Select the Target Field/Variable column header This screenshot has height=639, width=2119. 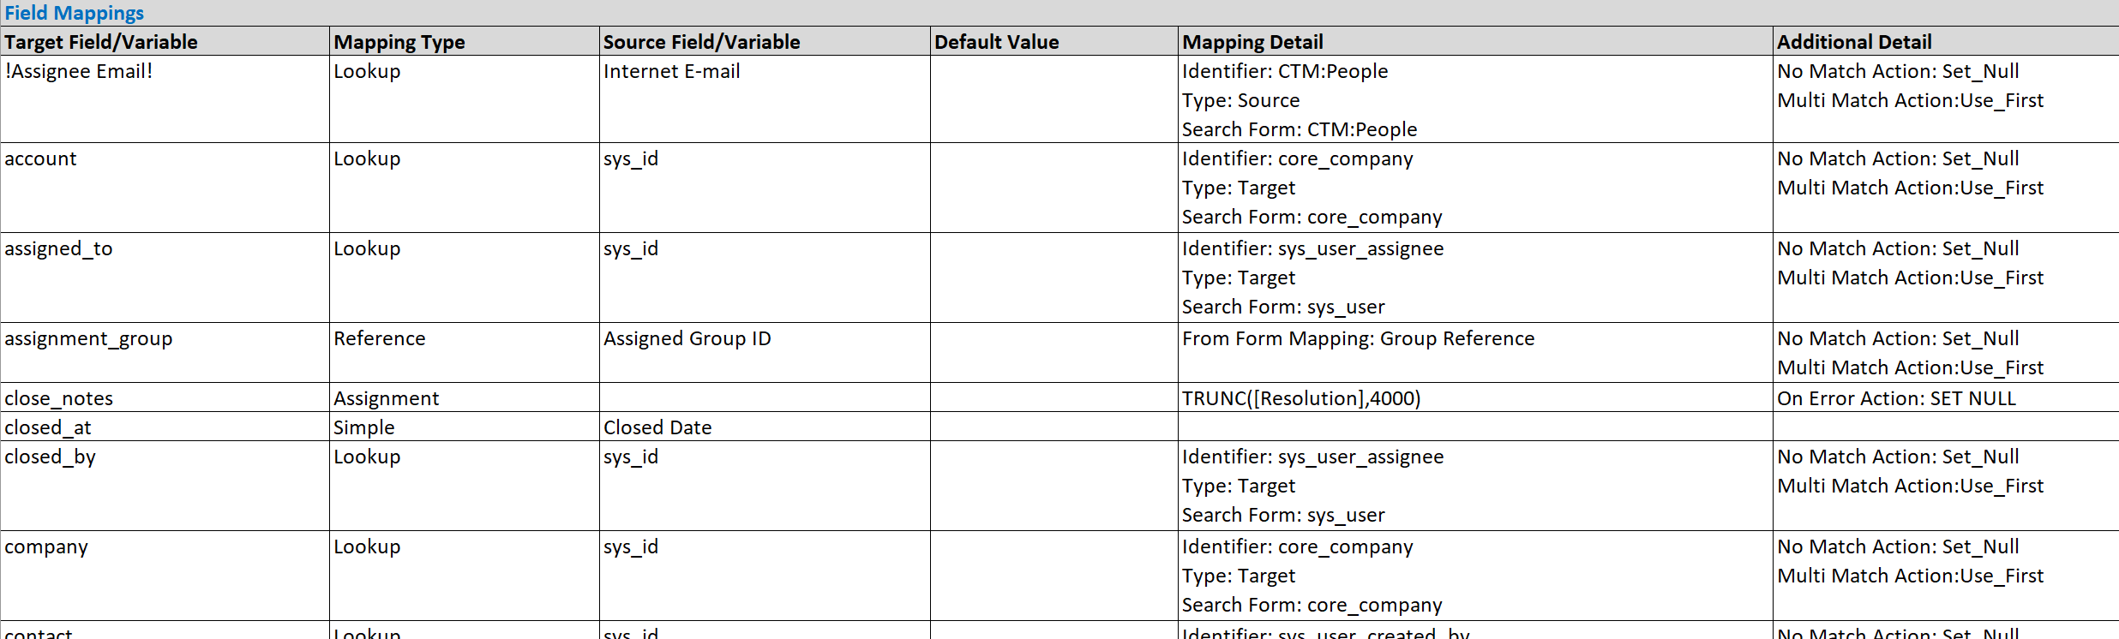(x=165, y=41)
